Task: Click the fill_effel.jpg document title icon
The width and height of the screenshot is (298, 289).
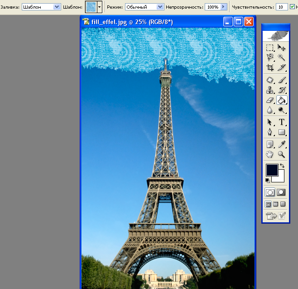Action: click(x=86, y=22)
